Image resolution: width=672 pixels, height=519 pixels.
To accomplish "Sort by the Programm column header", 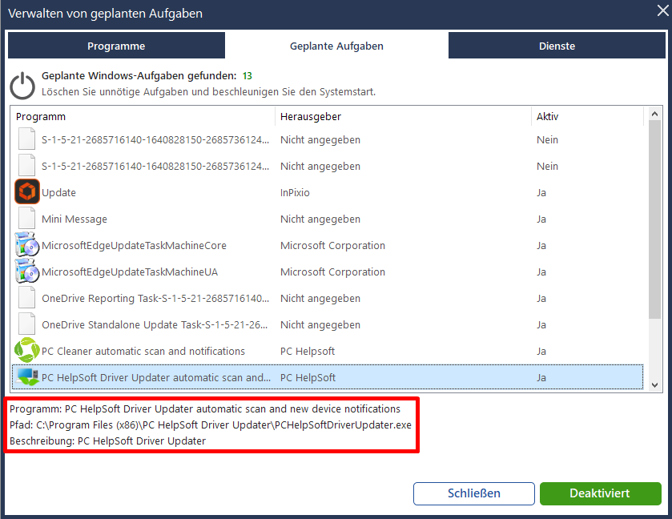I will point(143,117).
